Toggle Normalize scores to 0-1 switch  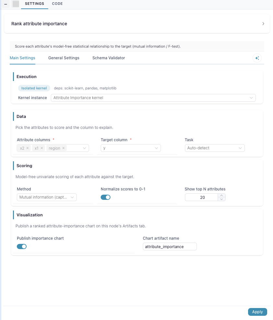coord(106,197)
